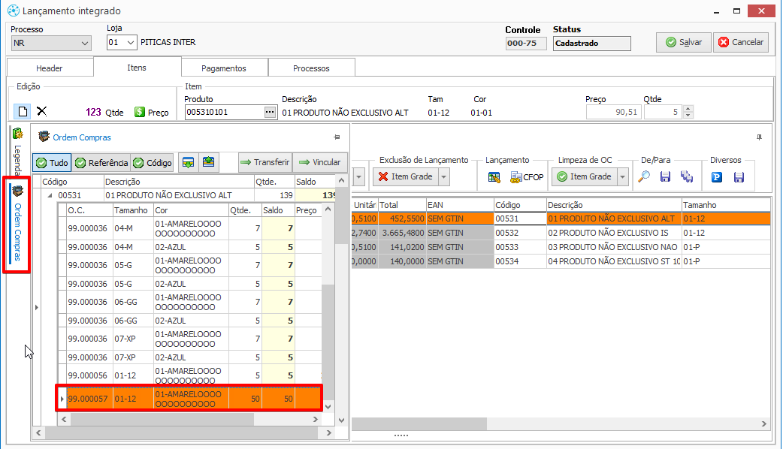Open the Header tab
783x449 pixels.
[50, 68]
